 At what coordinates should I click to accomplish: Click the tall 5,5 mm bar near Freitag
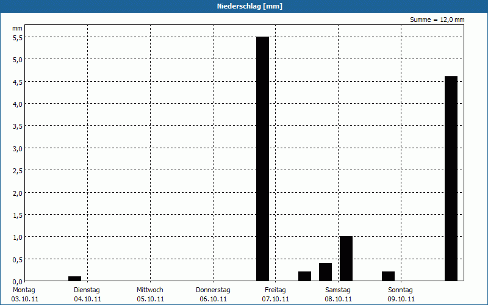(x=262, y=159)
